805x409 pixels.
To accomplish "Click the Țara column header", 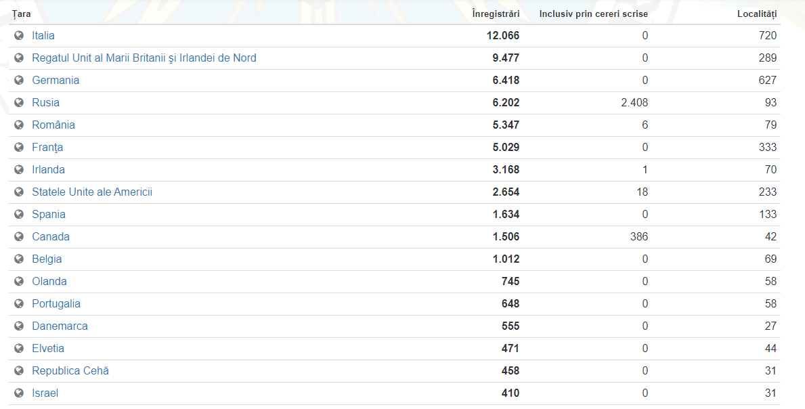I will 21,14.
